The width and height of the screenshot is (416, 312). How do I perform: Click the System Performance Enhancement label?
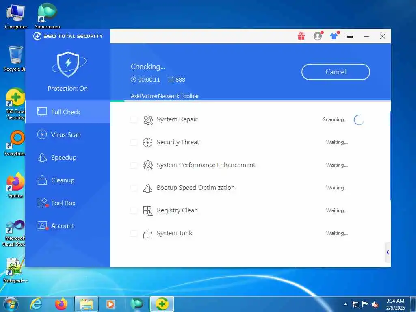[206, 165]
